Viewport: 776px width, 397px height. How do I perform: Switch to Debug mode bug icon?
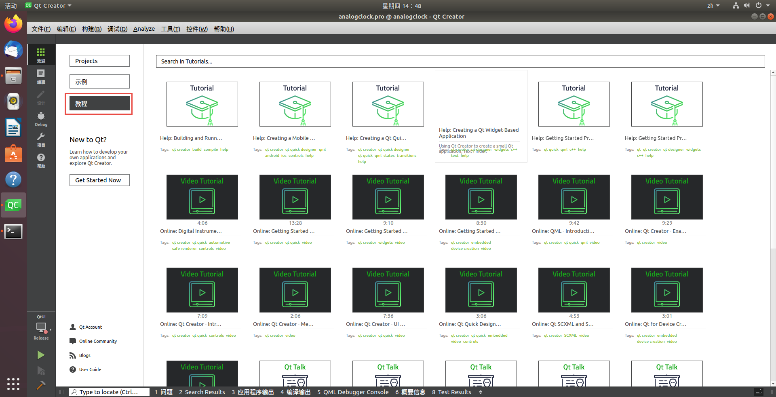pyautogui.click(x=41, y=118)
